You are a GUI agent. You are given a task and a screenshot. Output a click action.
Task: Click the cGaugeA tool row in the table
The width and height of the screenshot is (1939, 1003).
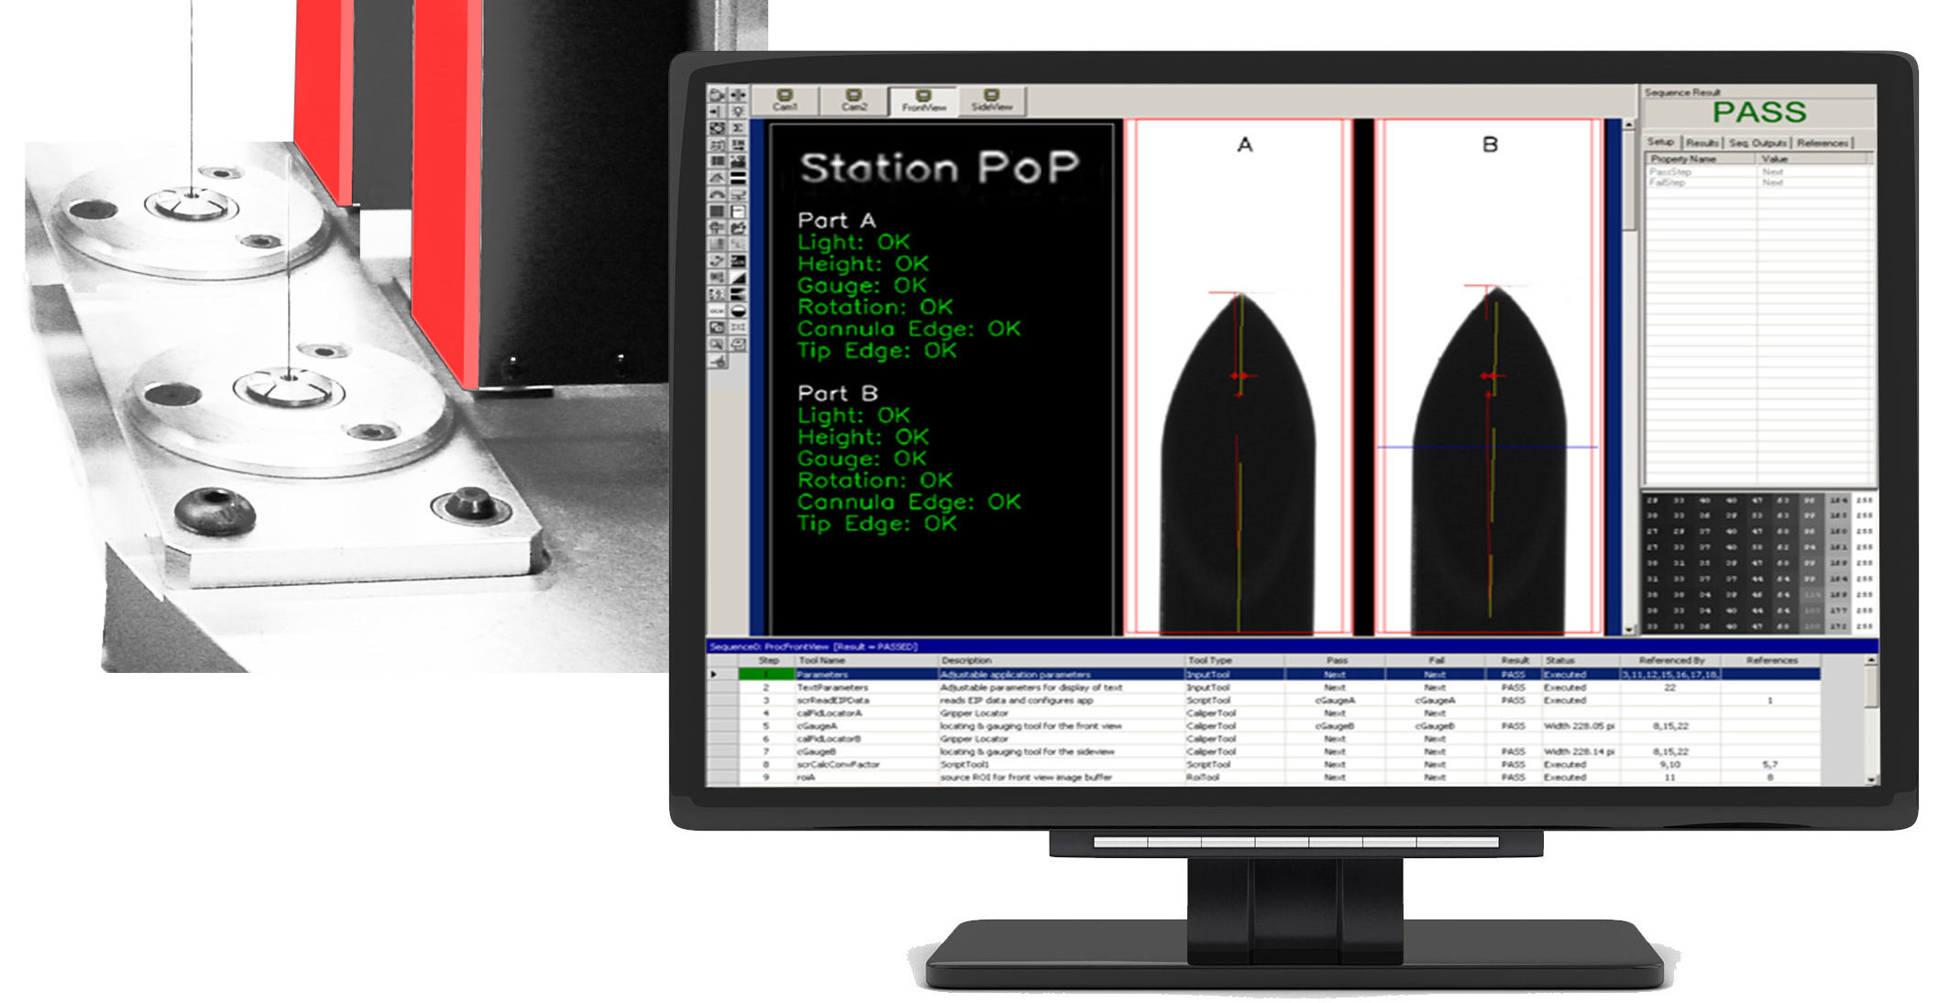point(816,726)
